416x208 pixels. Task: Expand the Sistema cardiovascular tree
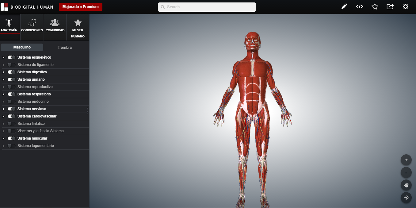pos(3,116)
